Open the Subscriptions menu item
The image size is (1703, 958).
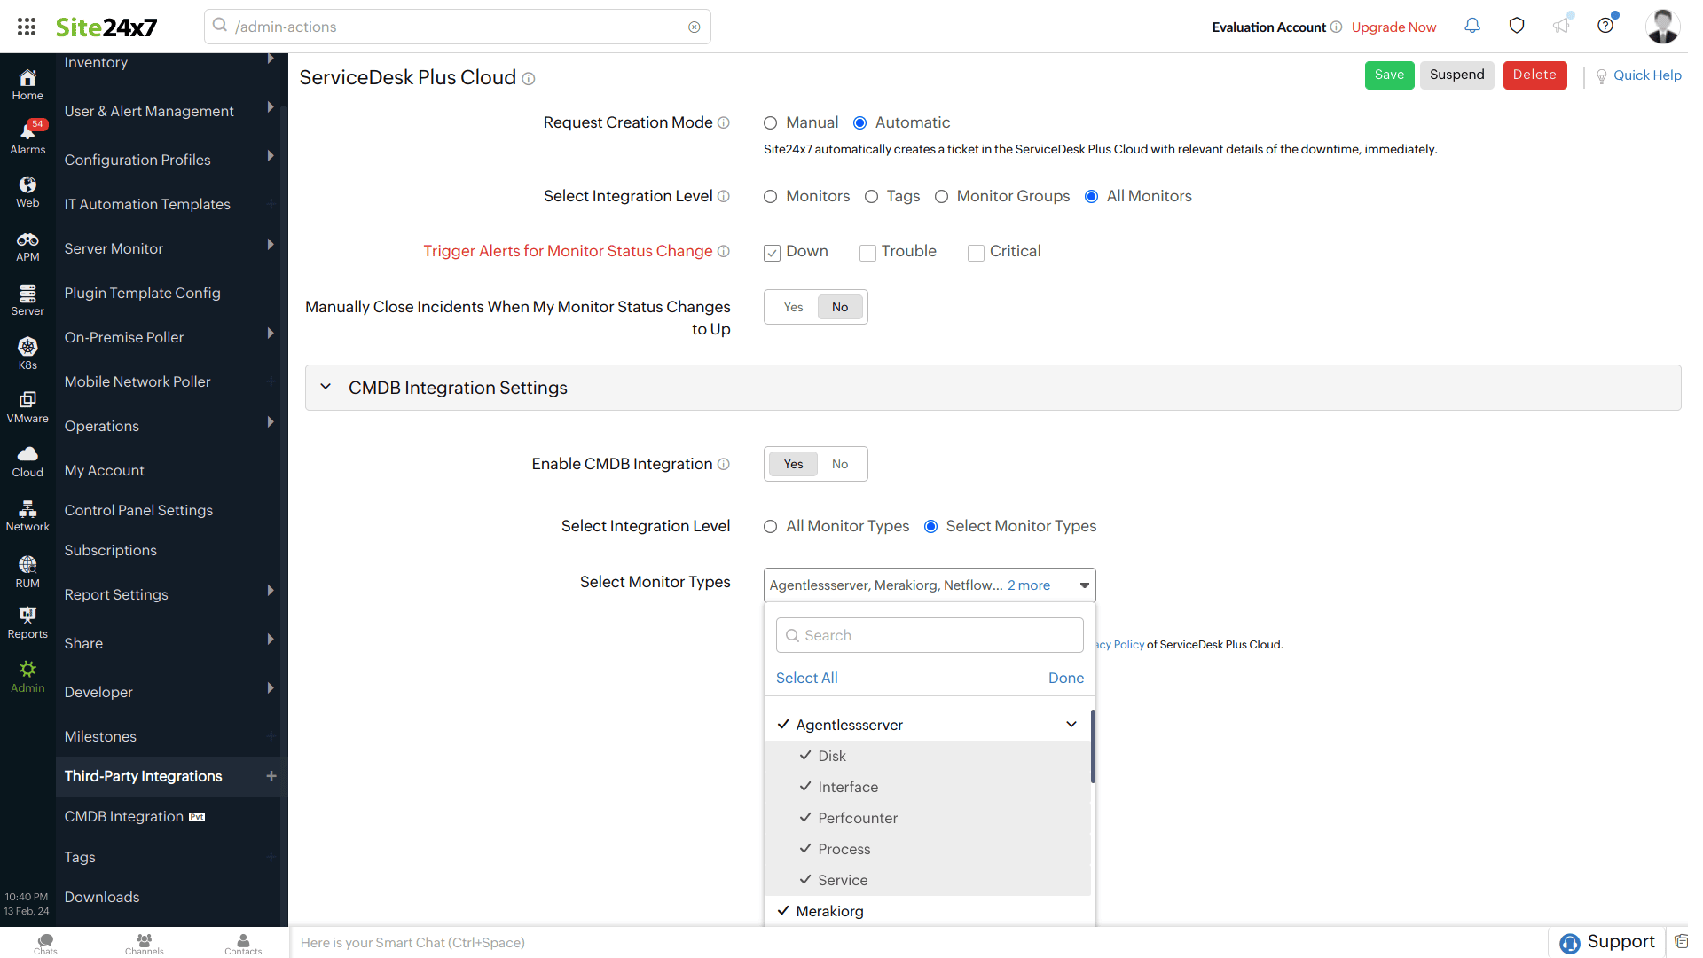click(110, 550)
